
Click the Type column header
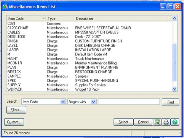click(x=59, y=18)
